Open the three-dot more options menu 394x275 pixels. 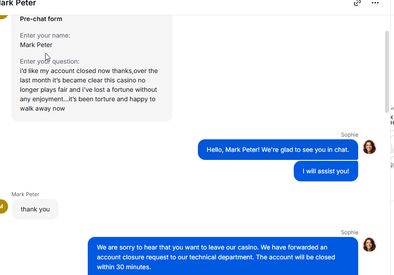point(375,3)
